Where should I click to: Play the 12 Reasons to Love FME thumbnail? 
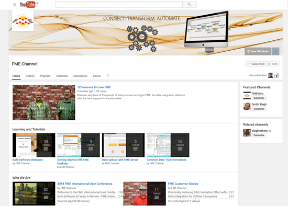(x=43, y=102)
